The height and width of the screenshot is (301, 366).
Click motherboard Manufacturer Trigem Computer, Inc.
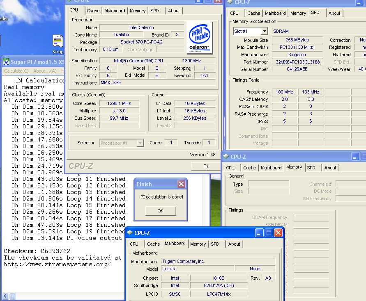(x=218, y=261)
